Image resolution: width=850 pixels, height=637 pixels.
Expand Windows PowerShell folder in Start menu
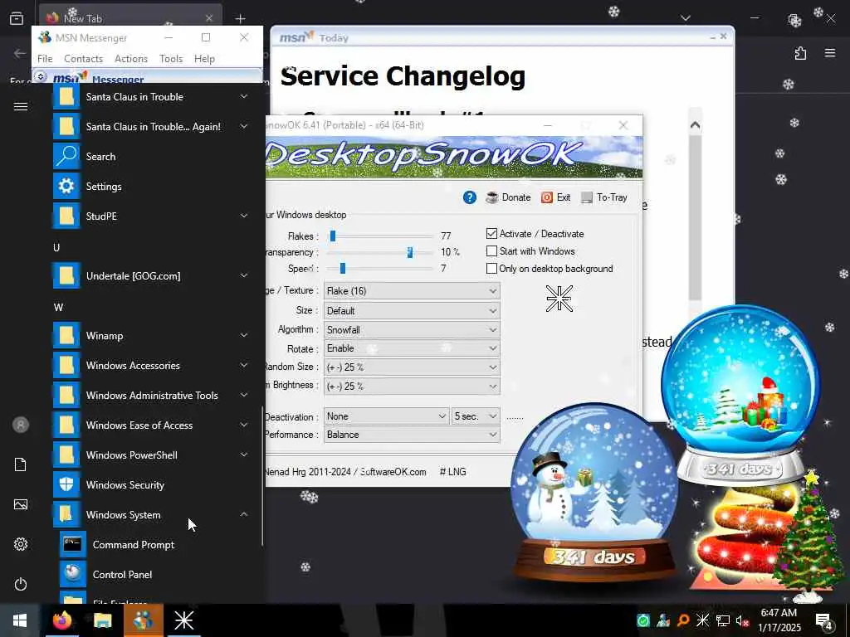click(x=244, y=455)
